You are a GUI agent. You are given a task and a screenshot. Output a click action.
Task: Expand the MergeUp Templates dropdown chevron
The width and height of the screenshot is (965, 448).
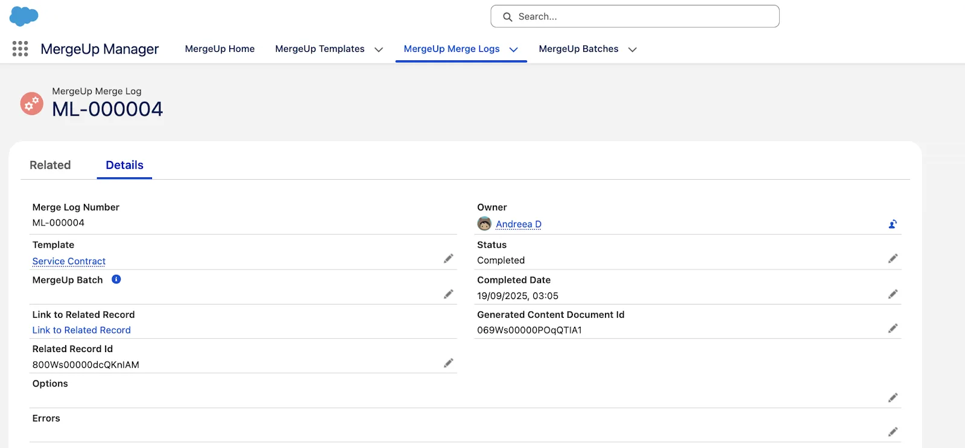pyautogui.click(x=379, y=49)
